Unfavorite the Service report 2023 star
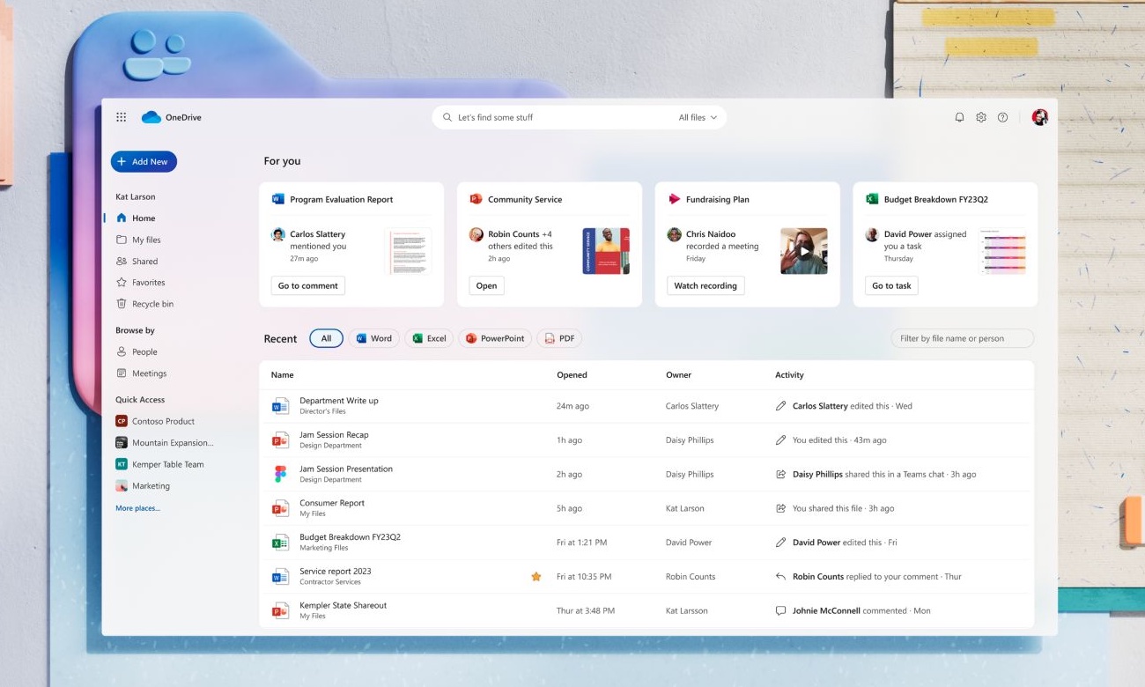This screenshot has height=687, width=1145. coord(536,576)
